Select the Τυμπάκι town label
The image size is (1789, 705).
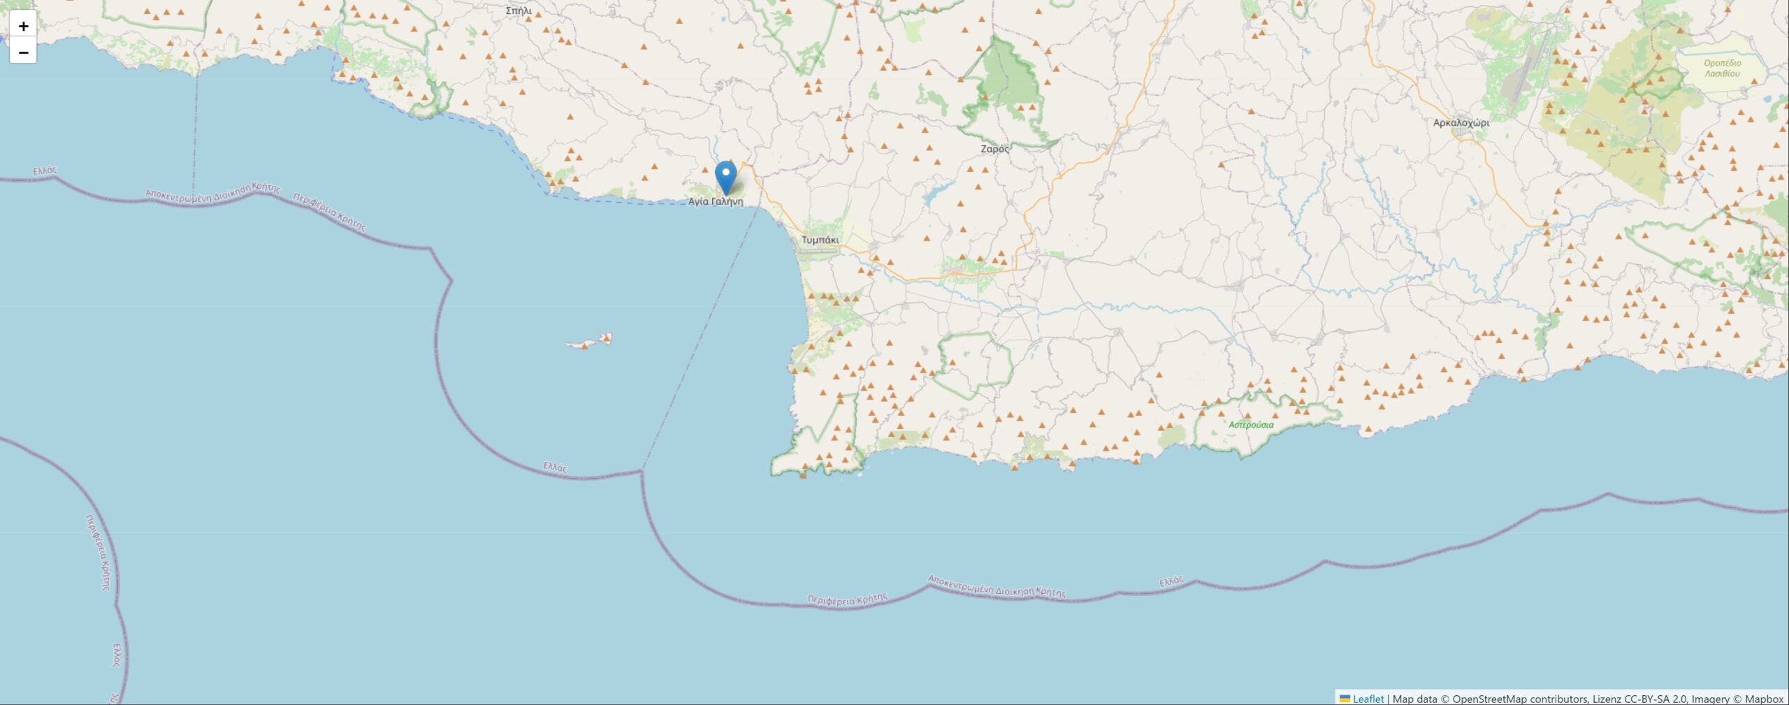(820, 240)
